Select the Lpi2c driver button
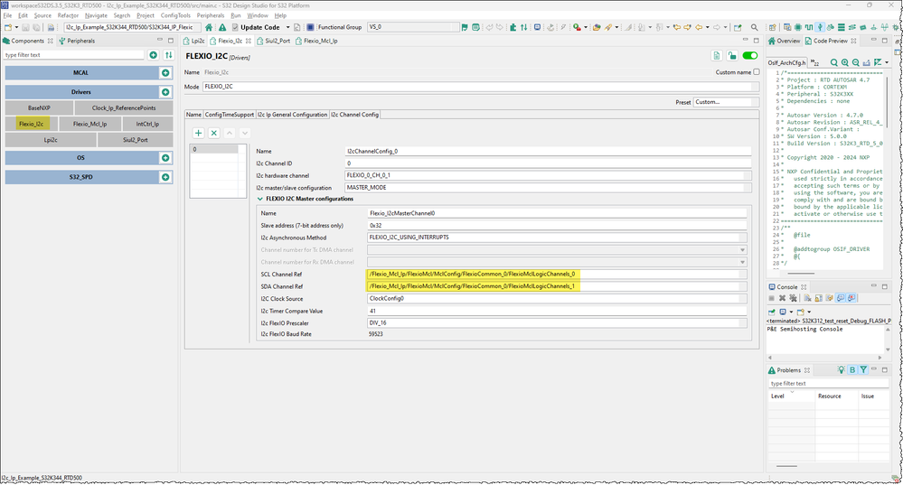903x485 pixels. 51,140
